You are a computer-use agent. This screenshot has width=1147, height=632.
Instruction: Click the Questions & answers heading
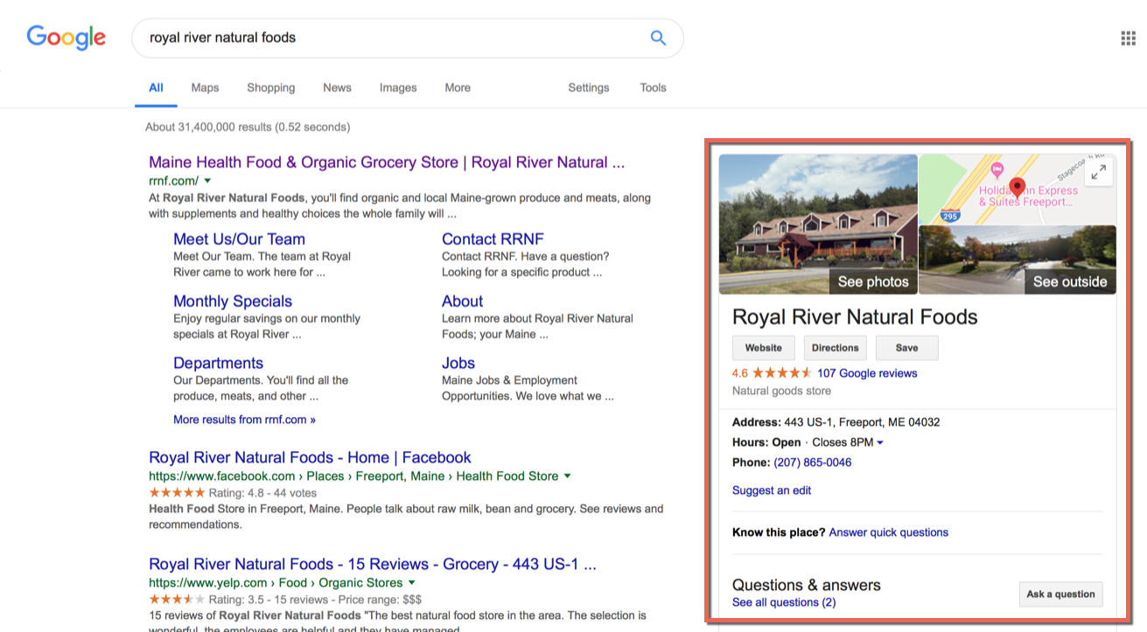click(x=807, y=585)
